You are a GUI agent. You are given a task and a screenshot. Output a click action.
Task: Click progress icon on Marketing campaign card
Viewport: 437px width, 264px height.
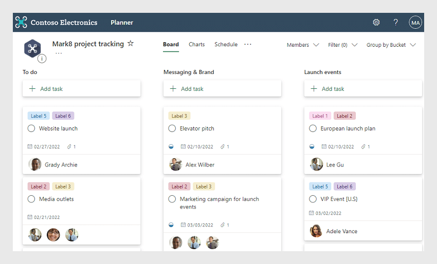pos(171,225)
